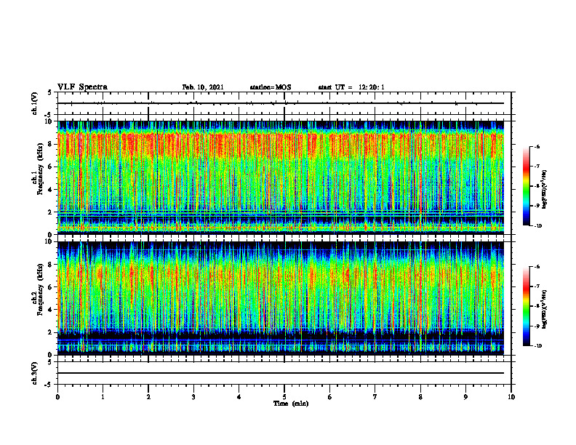Click time axis tick label "9"
This screenshot has height=445, width=576.
tap(465, 397)
